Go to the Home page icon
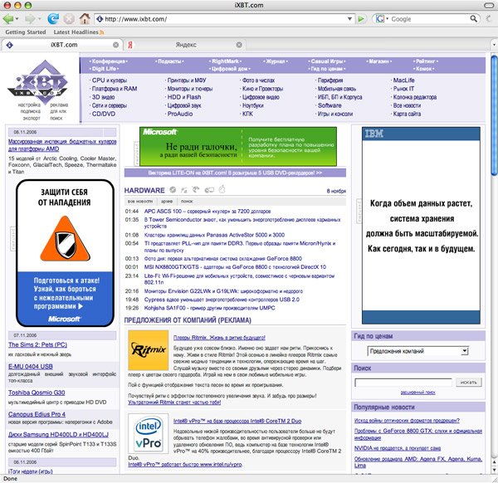 (85, 19)
